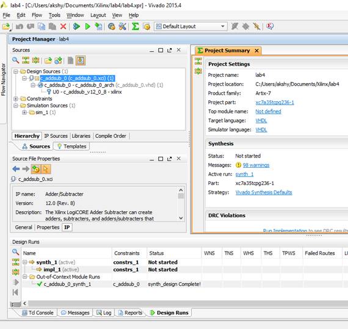348x329 pixels.
Task: Switch to the IP Sources tab
Action: pos(56,136)
